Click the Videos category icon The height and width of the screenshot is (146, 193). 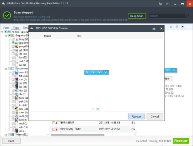[13, 135]
